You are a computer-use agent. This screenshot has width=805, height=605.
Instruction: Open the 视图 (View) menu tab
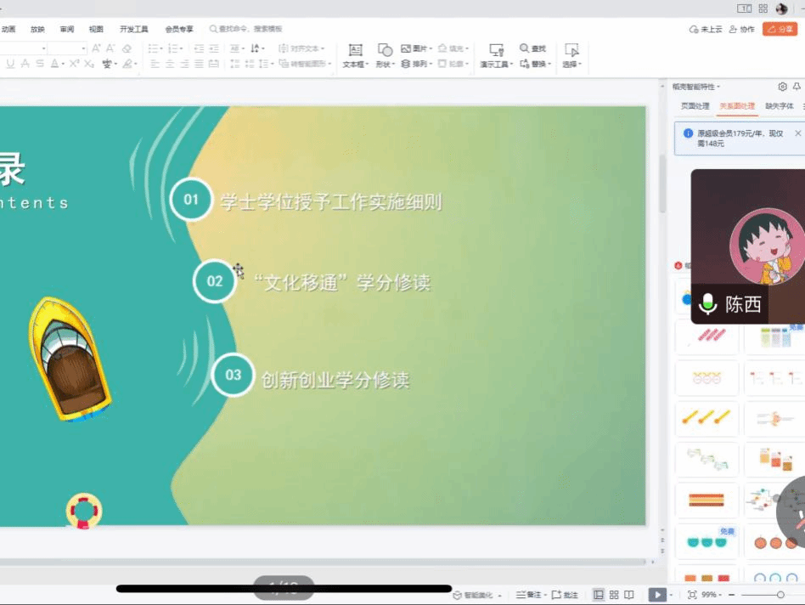[96, 29]
